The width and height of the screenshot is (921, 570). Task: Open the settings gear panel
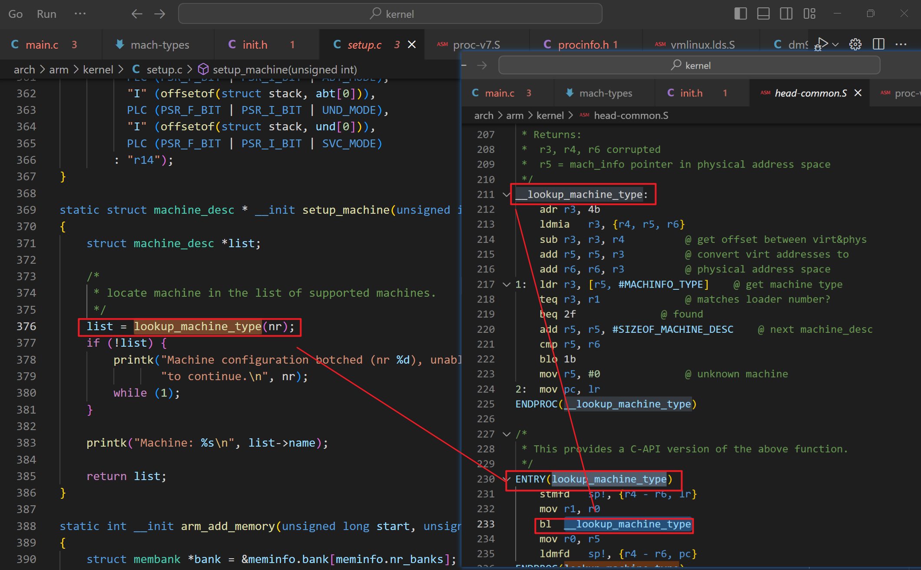point(855,44)
